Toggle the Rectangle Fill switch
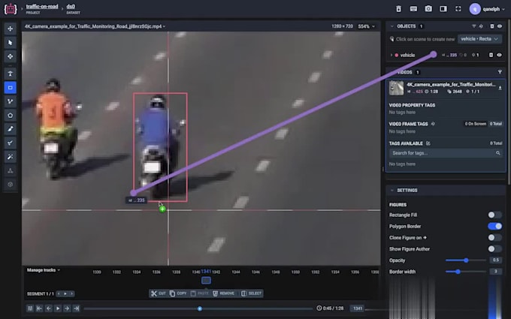This screenshot has width=511, height=319. (x=494, y=215)
